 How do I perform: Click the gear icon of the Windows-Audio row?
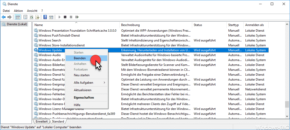[x=36, y=55]
